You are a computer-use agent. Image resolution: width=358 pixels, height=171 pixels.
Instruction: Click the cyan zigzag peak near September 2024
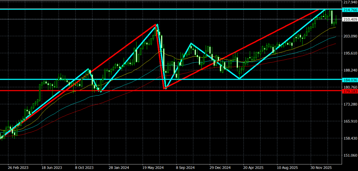click(x=191, y=43)
